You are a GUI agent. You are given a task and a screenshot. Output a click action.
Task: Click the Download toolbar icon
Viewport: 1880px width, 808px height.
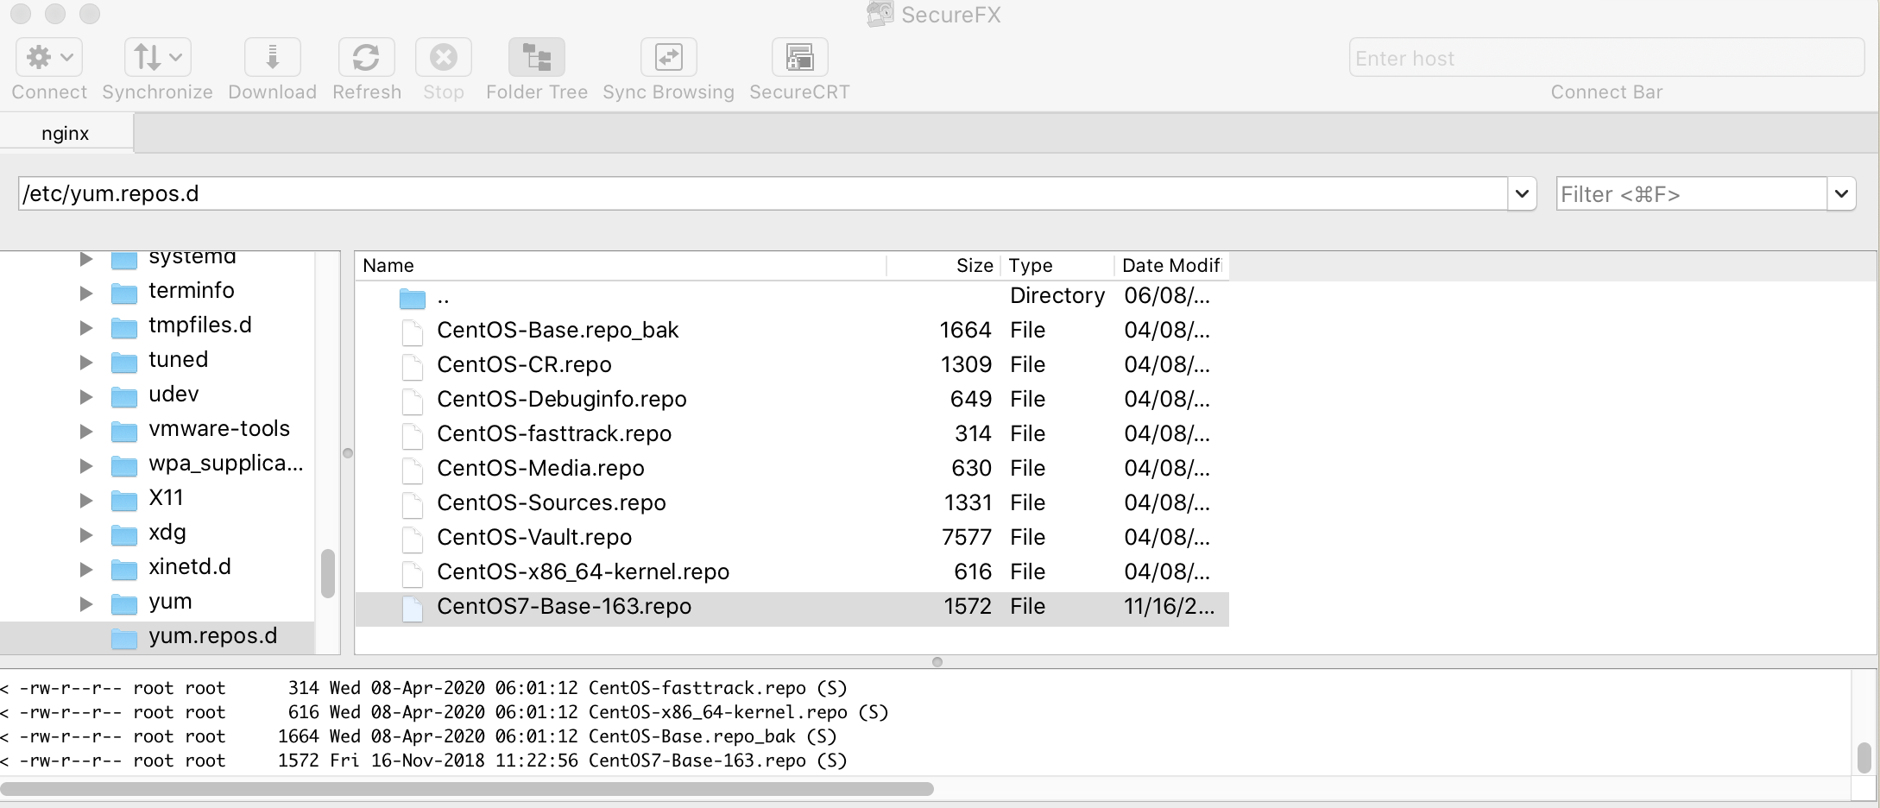click(x=272, y=57)
